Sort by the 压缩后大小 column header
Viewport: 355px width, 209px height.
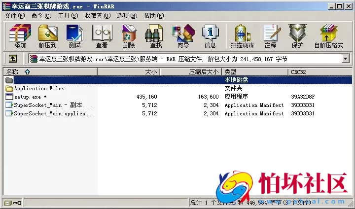pos(191,72)
